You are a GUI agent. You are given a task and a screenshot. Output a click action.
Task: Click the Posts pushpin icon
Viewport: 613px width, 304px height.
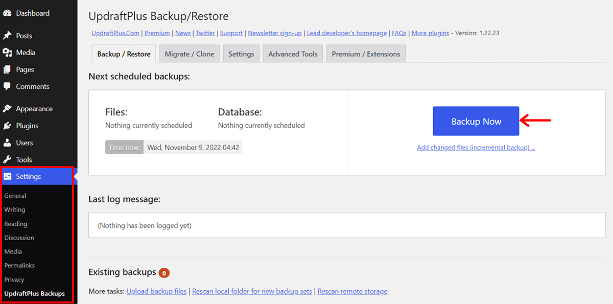[x=7, y=36]
